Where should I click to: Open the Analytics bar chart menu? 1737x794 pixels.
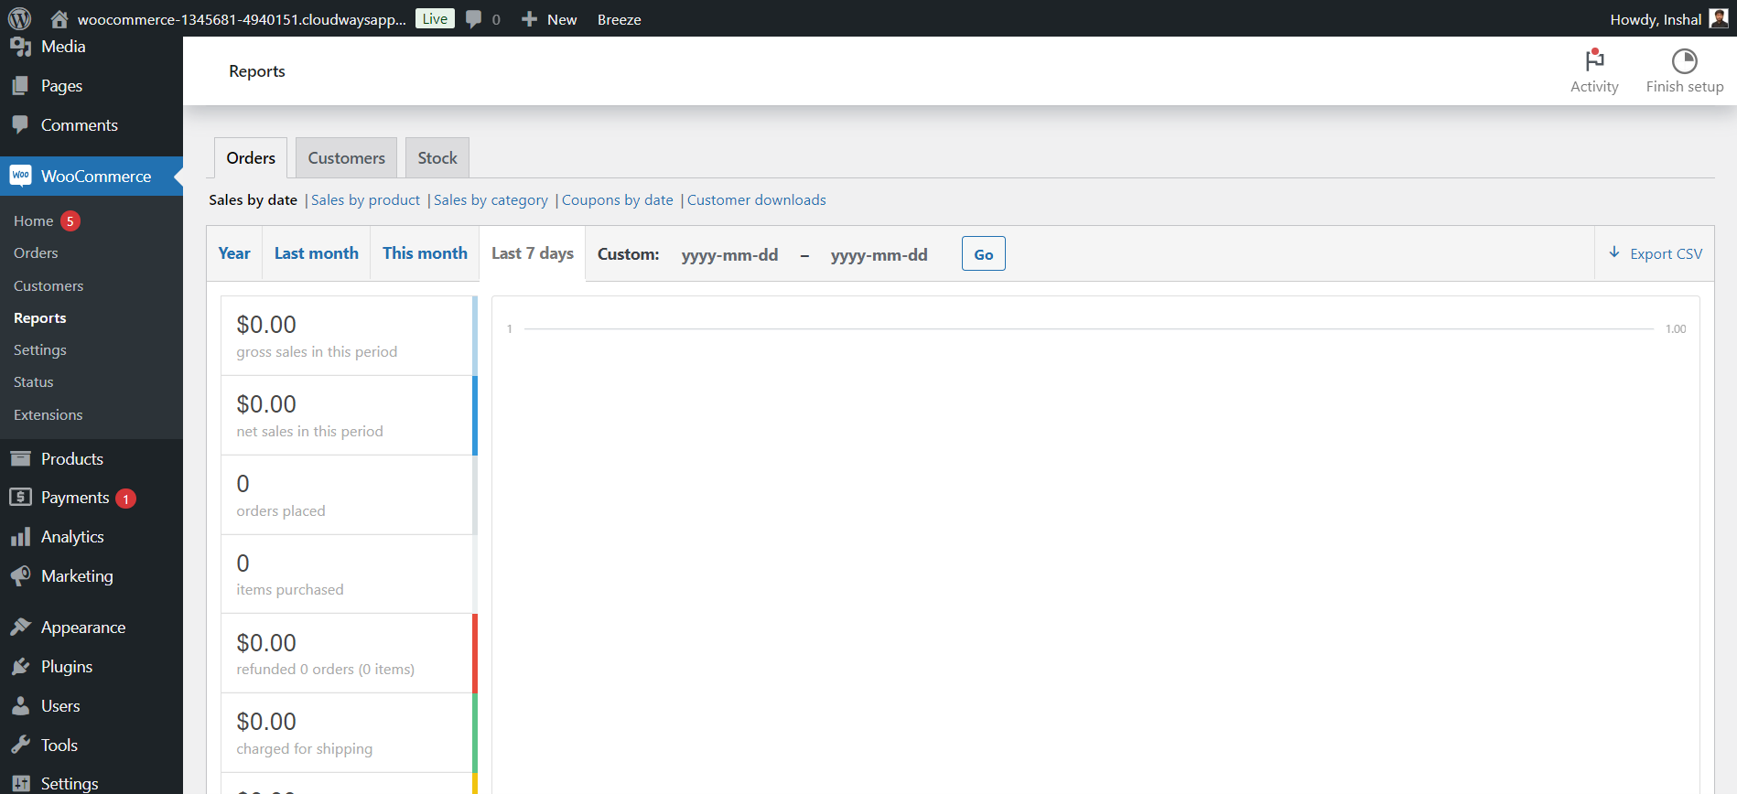(x=71, y=537)
